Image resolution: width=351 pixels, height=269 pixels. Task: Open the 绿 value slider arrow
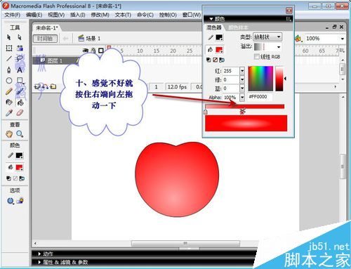tap(242, 79)
